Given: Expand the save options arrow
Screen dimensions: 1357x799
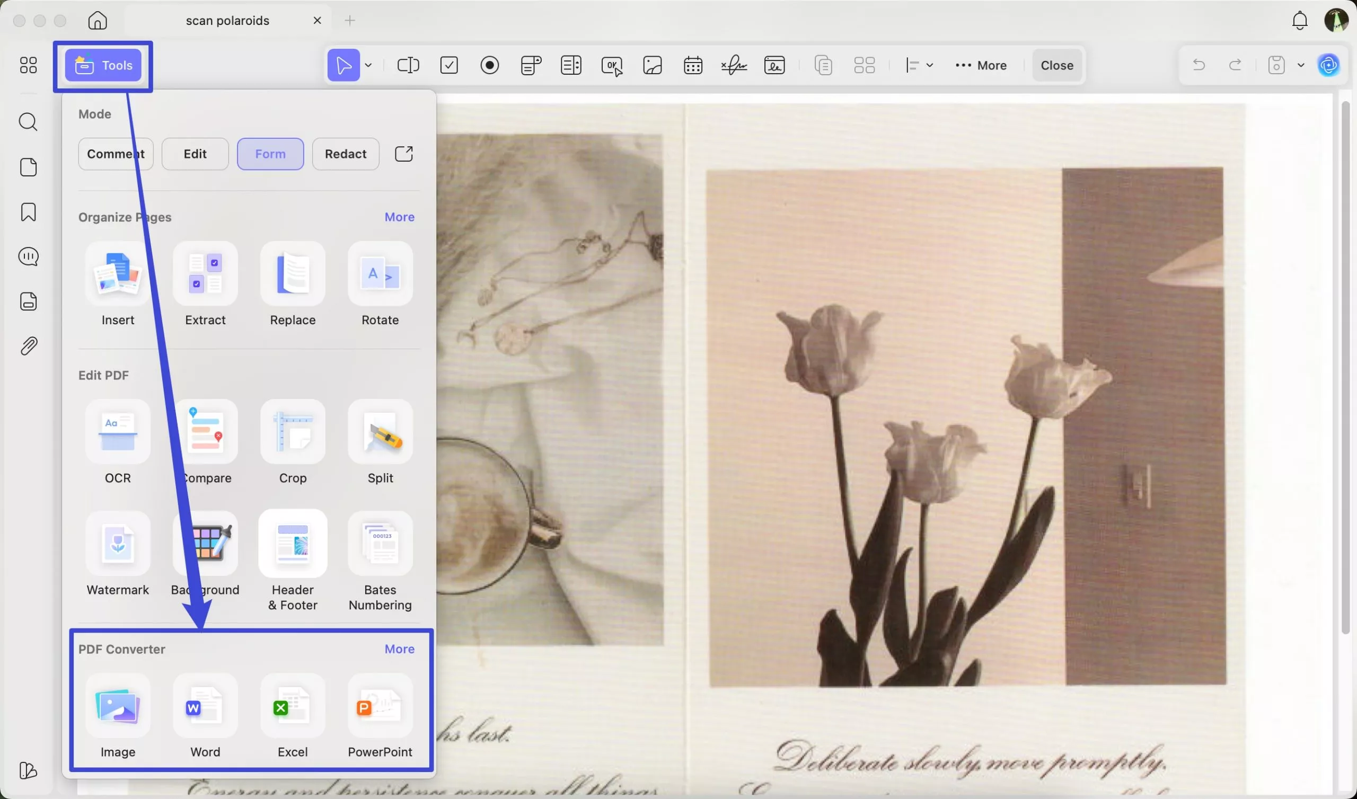Looking at the screenshot, I should 1301,66.
